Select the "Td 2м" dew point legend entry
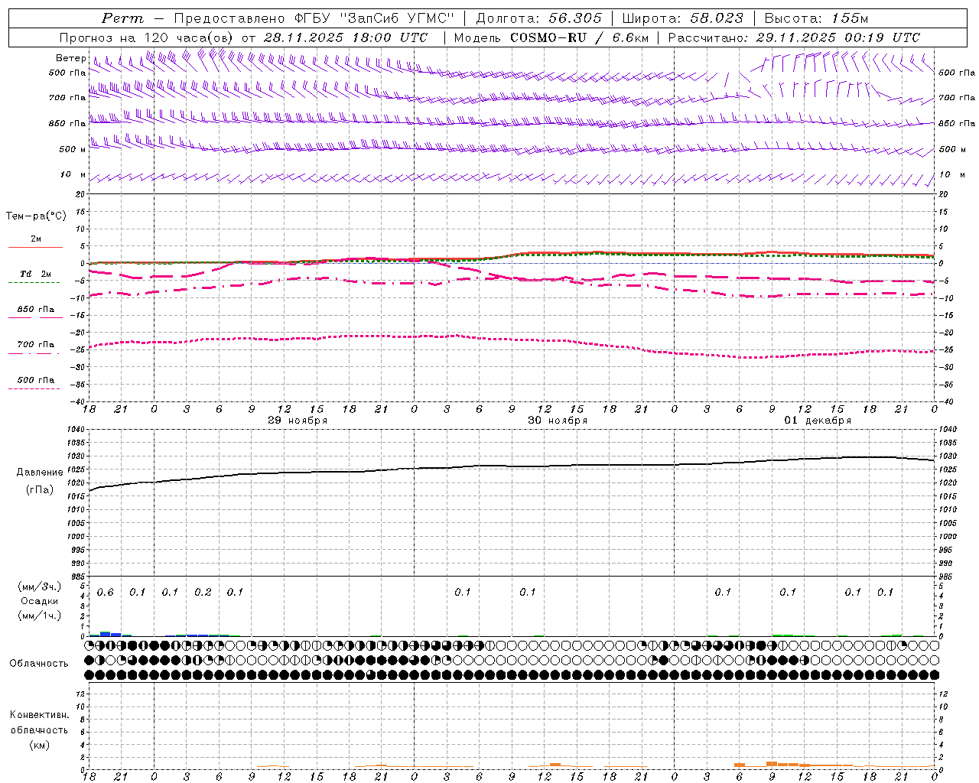The width and height of the screenshot is (979, 783). (x=35, y=274)
